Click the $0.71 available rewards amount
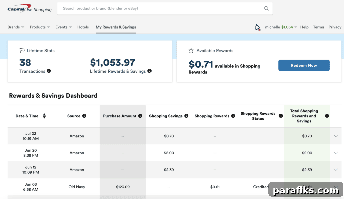 pos(201,64)
